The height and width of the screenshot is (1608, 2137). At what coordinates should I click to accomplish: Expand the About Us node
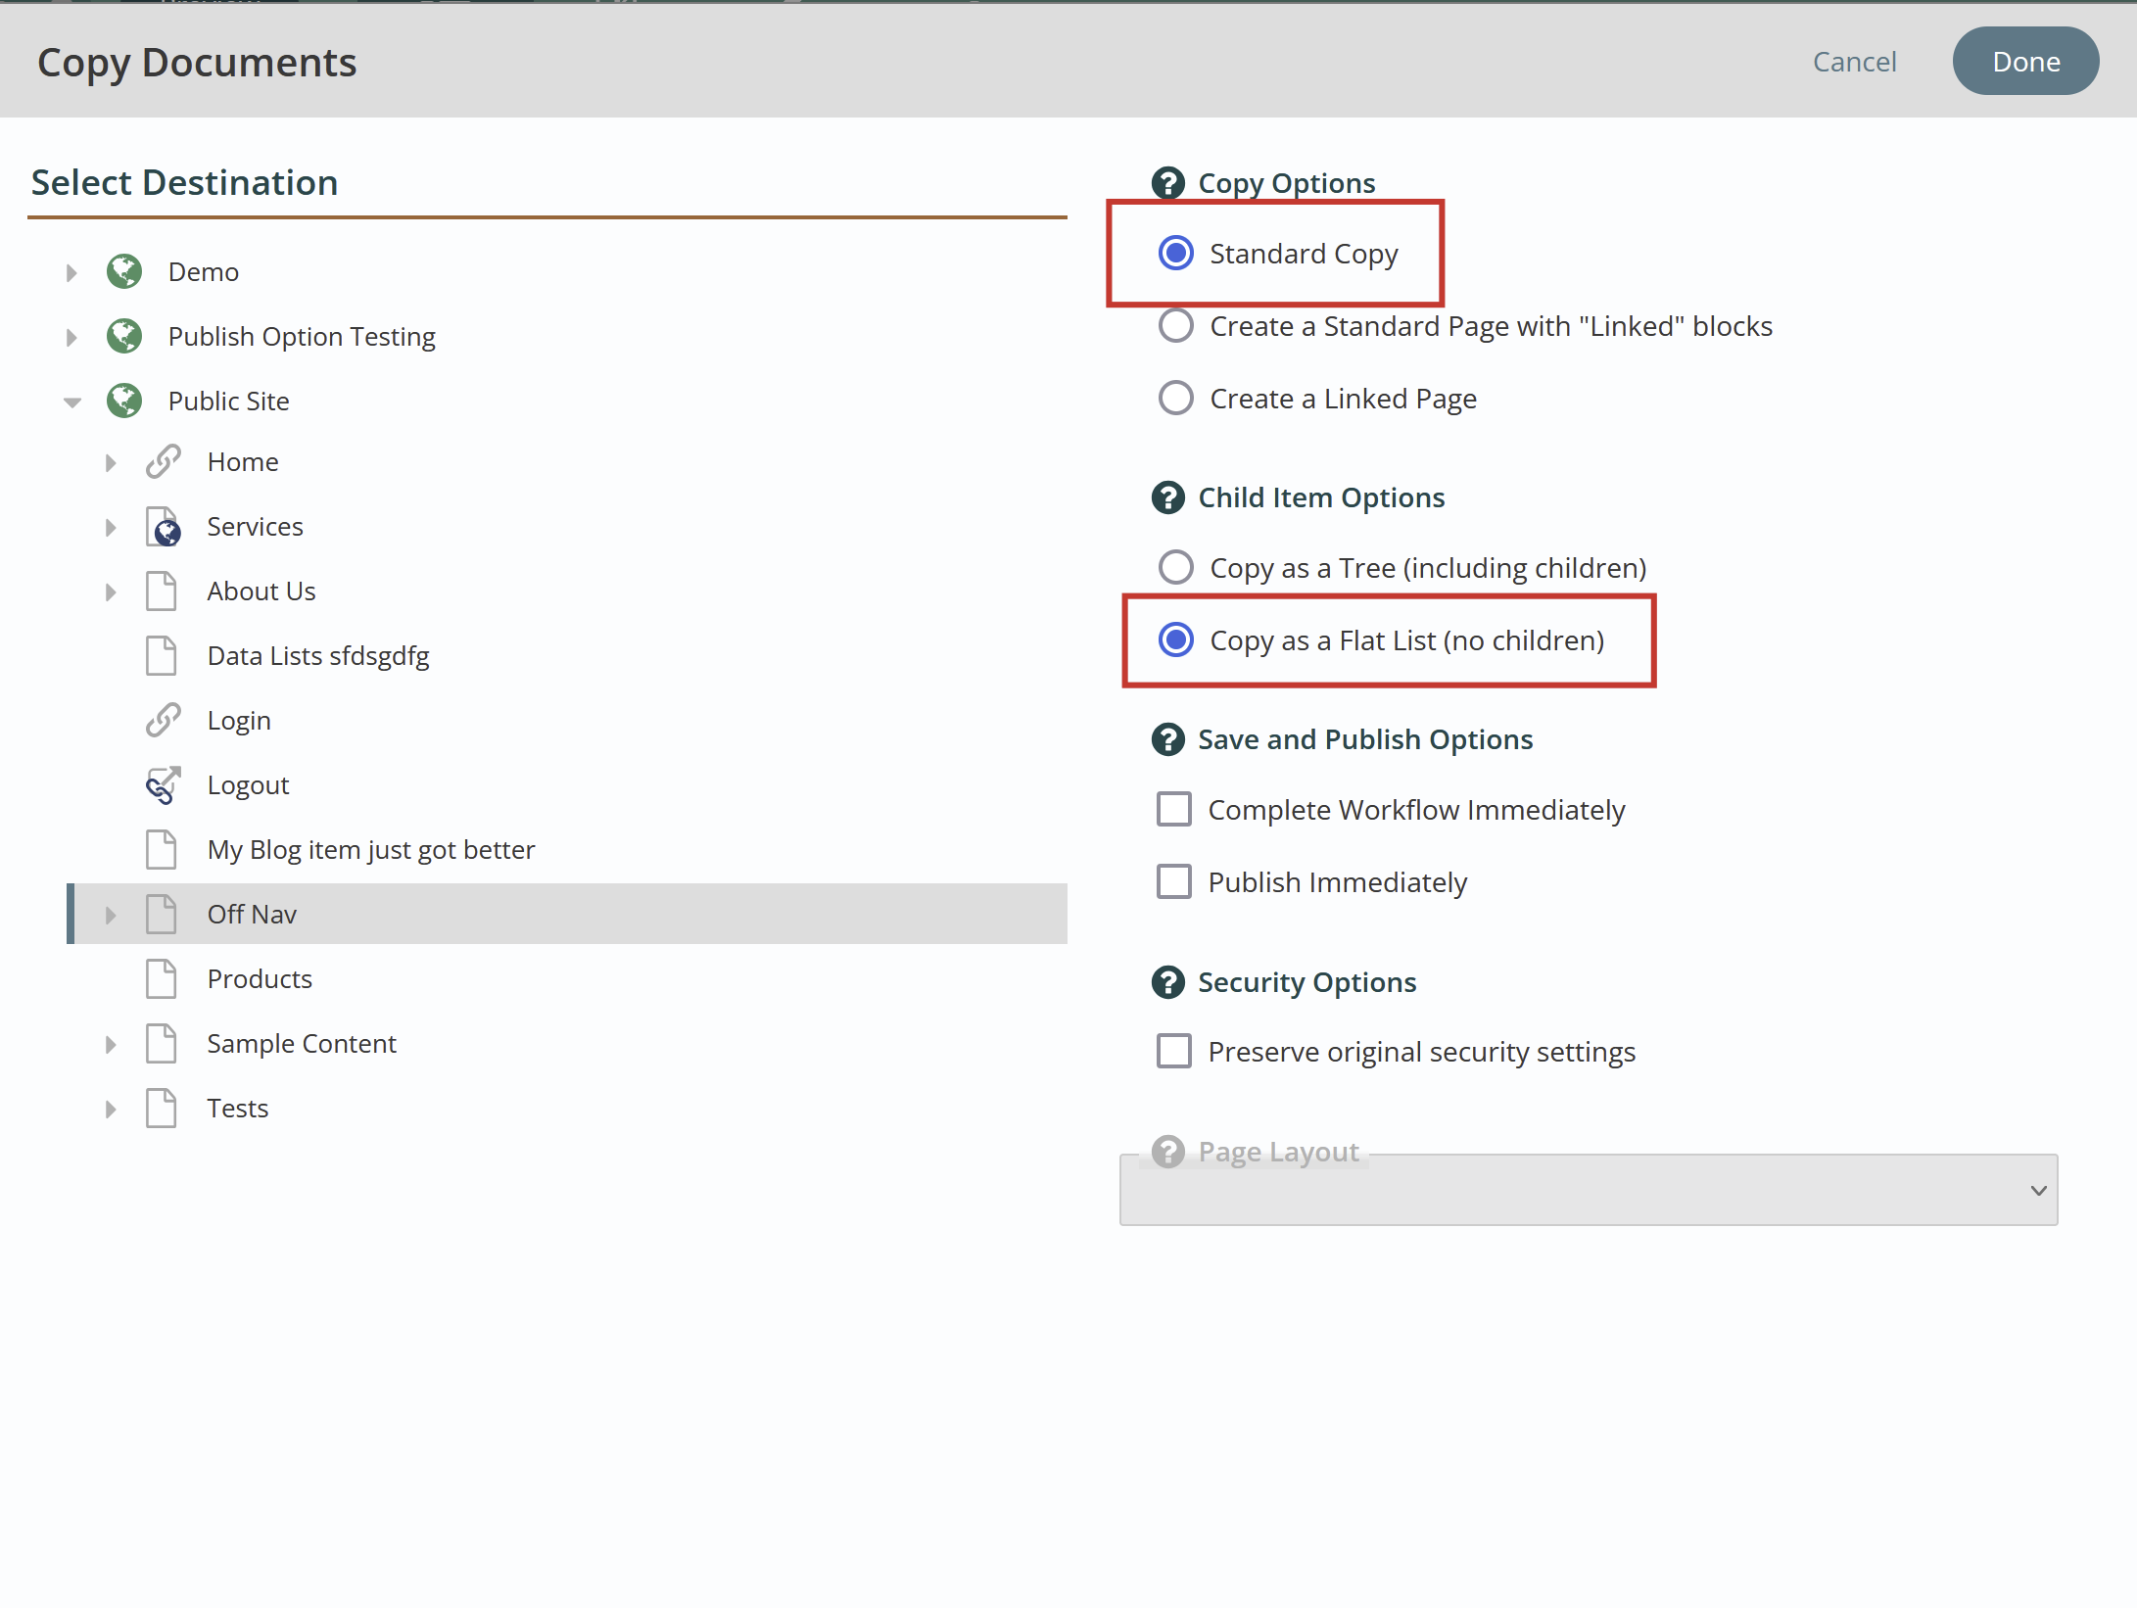point(111,591)
